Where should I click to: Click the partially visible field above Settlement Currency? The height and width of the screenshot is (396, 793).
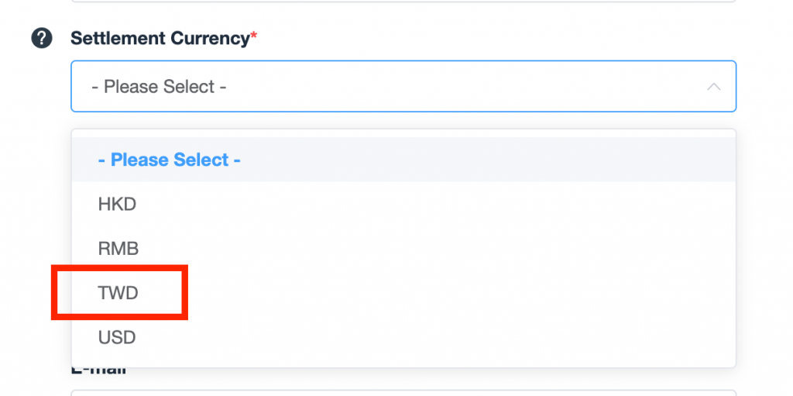click(x=403, y=1)
